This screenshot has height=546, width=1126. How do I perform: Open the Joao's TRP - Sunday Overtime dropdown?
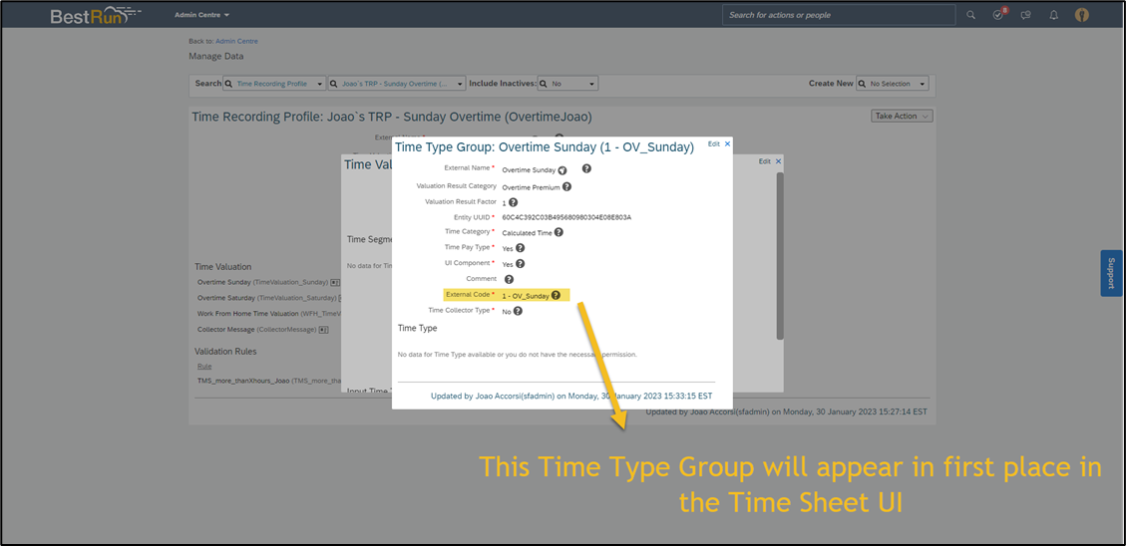tap(397, 84)
